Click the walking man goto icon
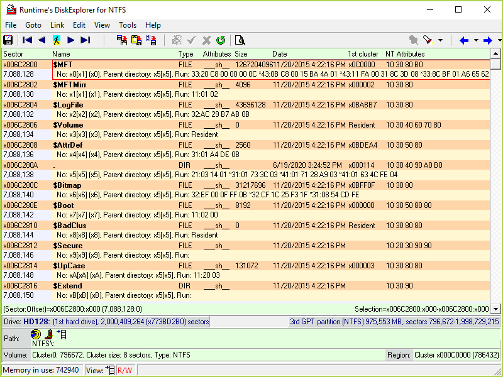 coord(57,40)
